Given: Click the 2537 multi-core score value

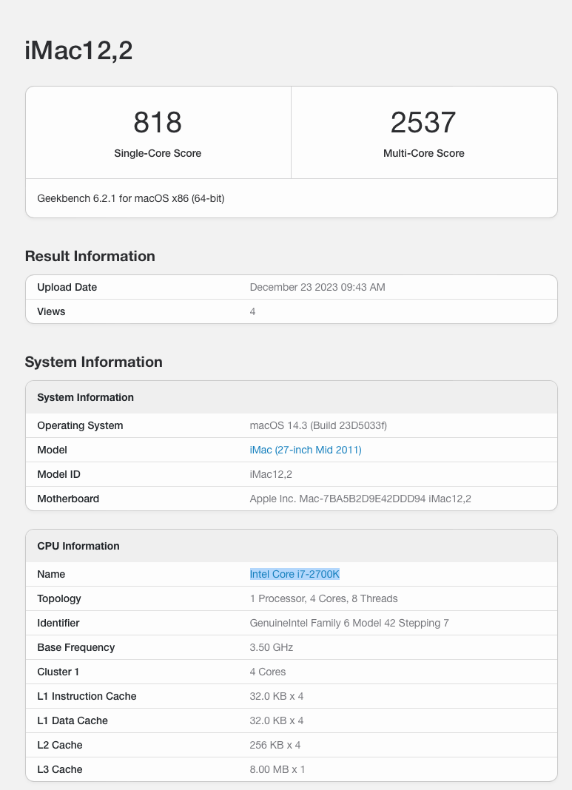Looking at the screenshot, I should (x=423, y=123).
